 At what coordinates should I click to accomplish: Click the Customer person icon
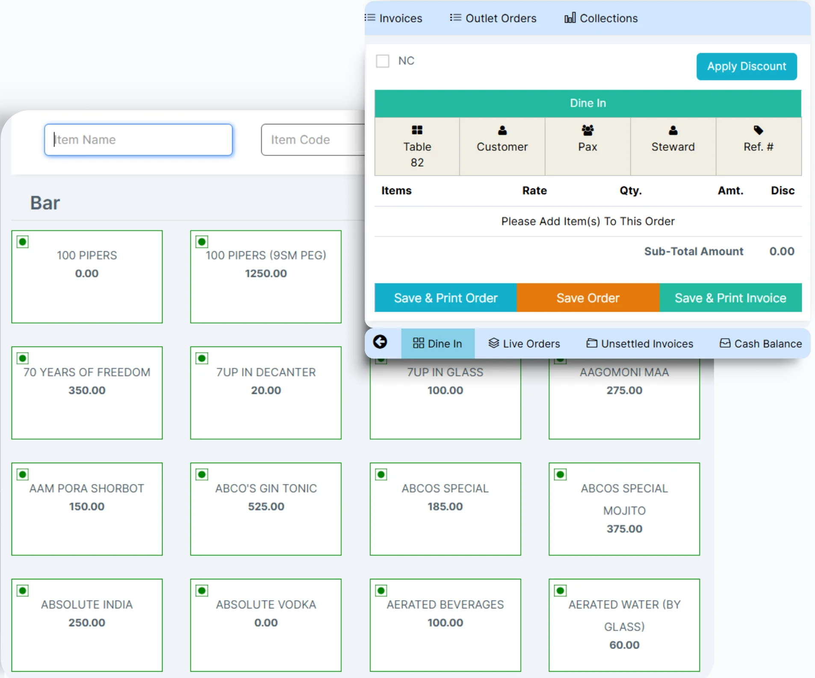point(502,130)
